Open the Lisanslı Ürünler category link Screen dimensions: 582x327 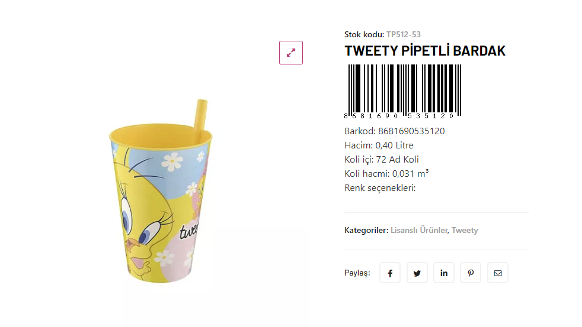click(x=419, y=230)
